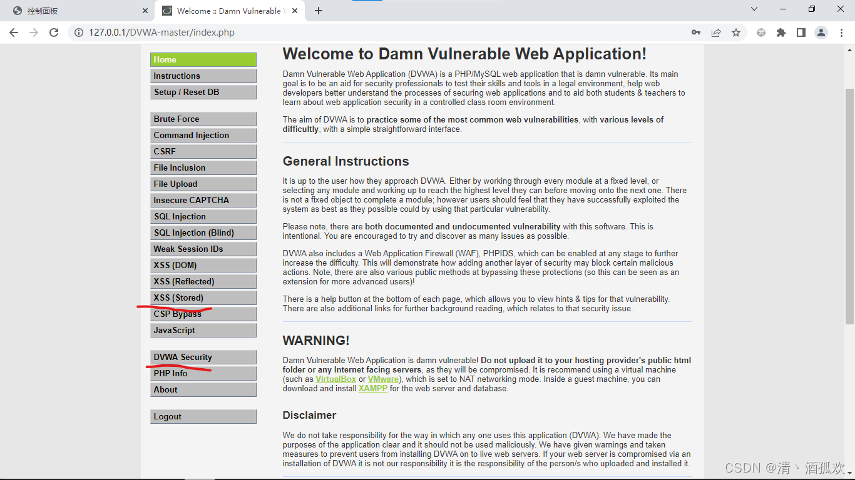
Task: Open a new browser tab
Action: (319, 11)
